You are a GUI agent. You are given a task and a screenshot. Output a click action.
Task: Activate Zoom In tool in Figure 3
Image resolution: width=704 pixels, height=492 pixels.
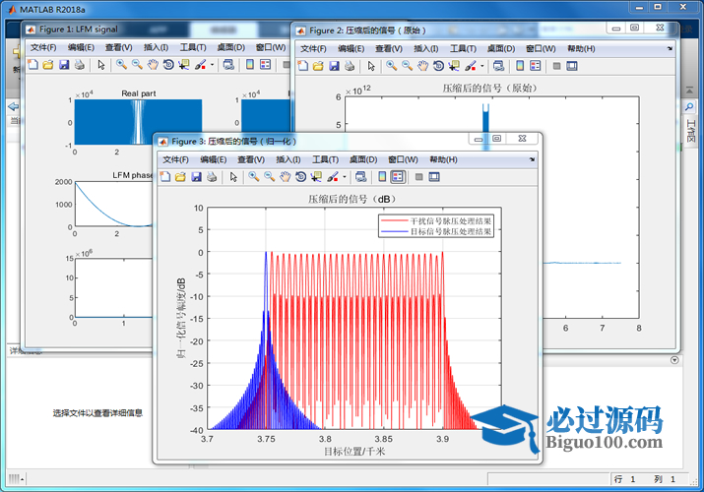point(254,177)
